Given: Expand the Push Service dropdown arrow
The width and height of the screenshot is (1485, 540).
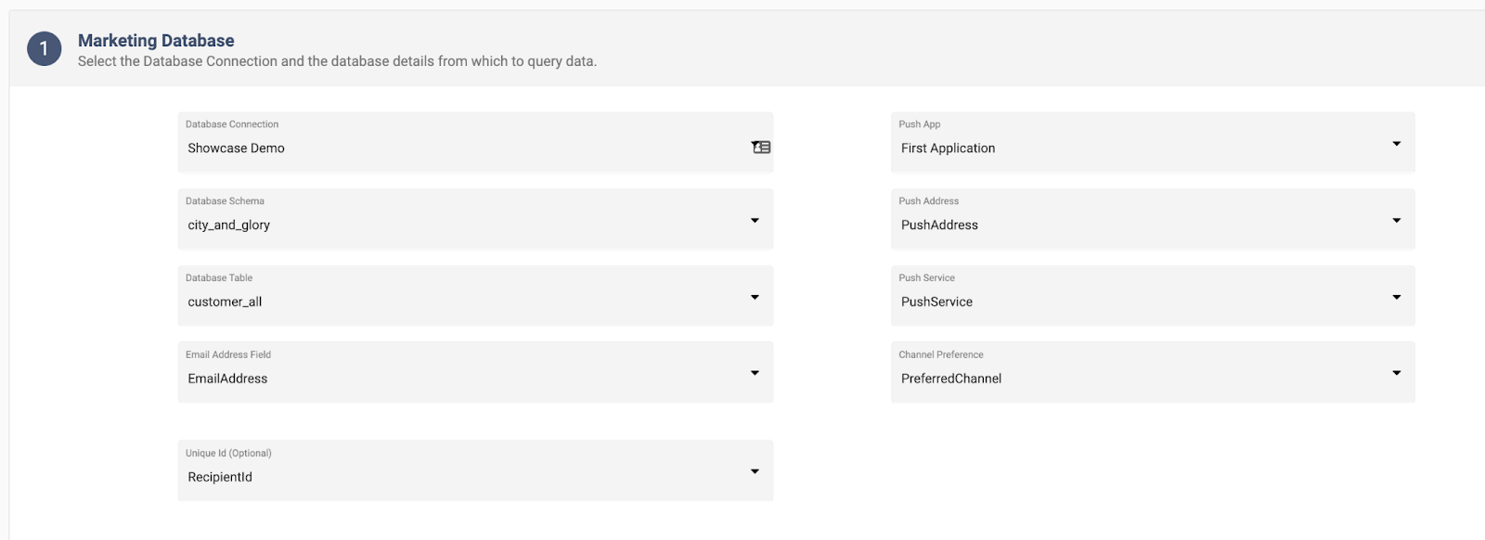Looking at the screenshot, I should 1397,298.
